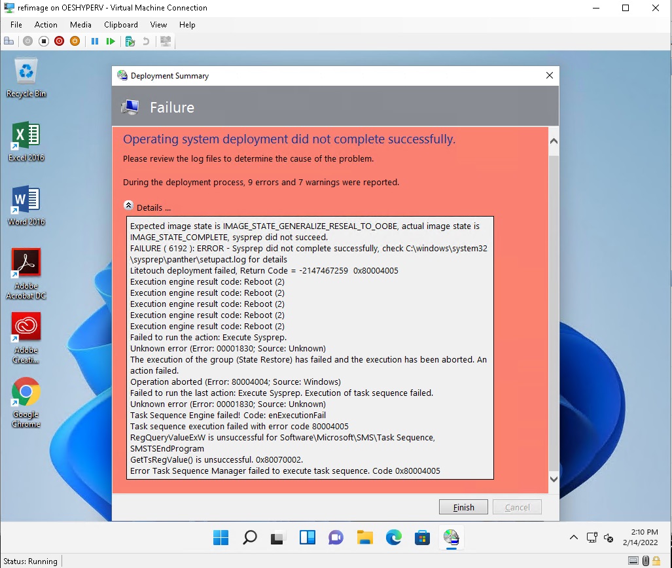Image resolution: width=672 pixels, height=568 pixels.
Task: Unmute the system volume in the tray
Action: 609,537
